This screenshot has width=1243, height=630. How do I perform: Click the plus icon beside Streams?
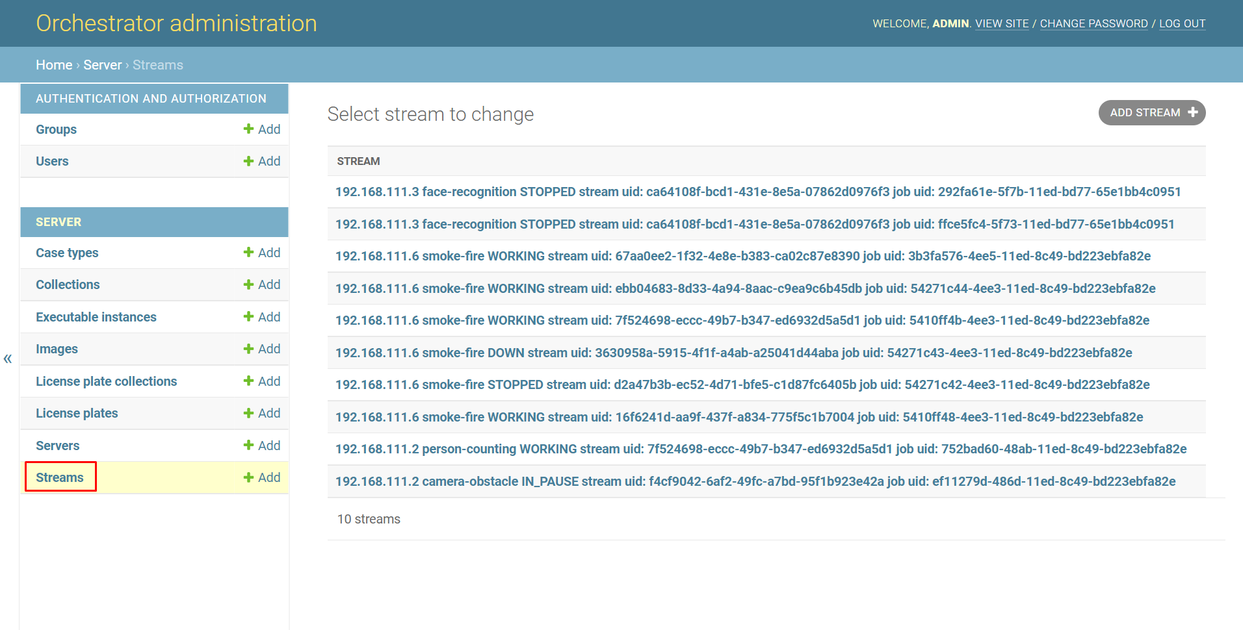click(x=248, y=477)
